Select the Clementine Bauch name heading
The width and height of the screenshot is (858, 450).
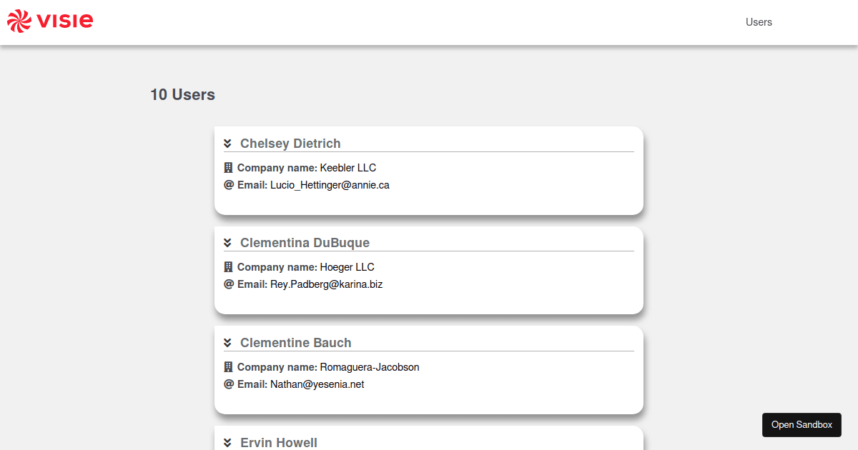coord(295,343)
